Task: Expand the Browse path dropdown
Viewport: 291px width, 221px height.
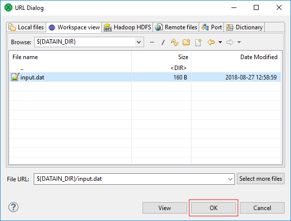Action: point(139,42)
